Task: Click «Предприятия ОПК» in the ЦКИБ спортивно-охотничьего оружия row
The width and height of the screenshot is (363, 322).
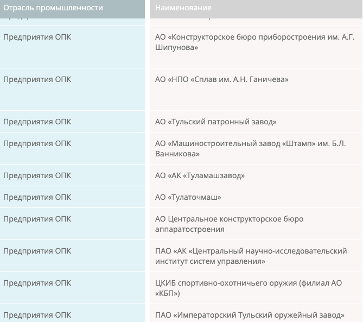Action: (37, 283)
